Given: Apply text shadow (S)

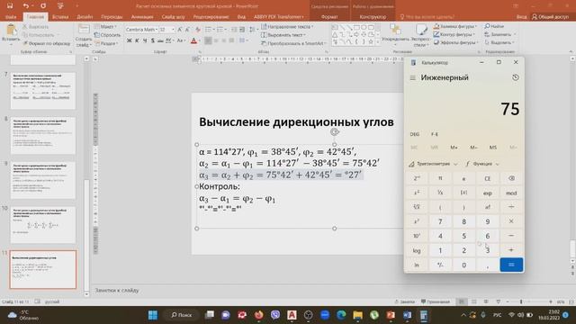Looking at the screenshot, I should (x=152, y=40).
